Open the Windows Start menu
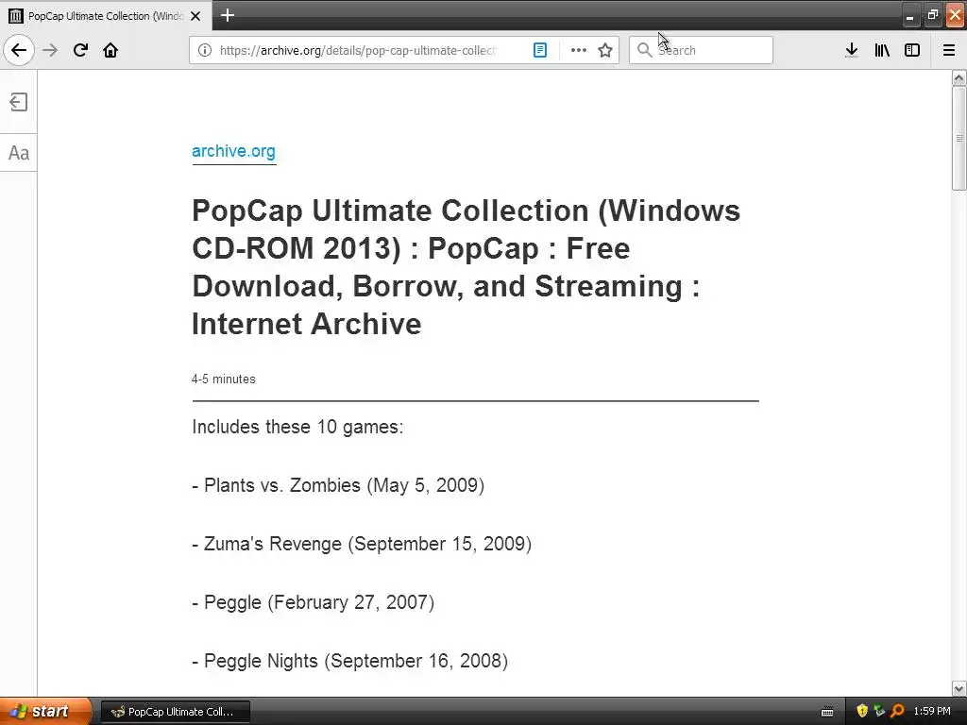Viewport: 967px width, 725px height. coord(44,712)
